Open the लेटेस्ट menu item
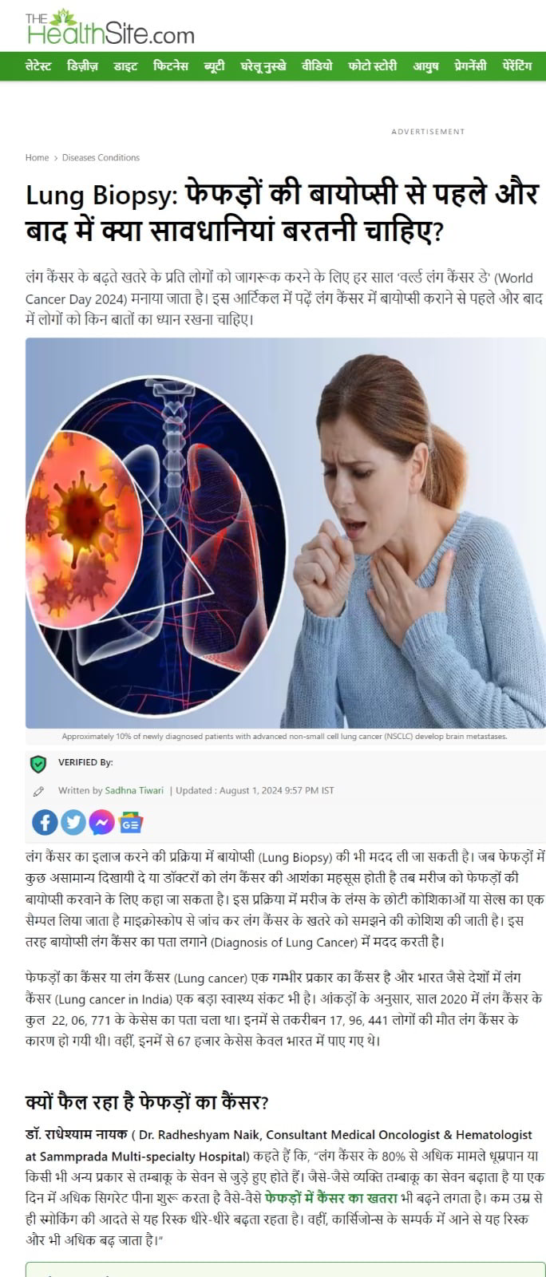This screenshot has height=1277, width=546. coord(38,66)
